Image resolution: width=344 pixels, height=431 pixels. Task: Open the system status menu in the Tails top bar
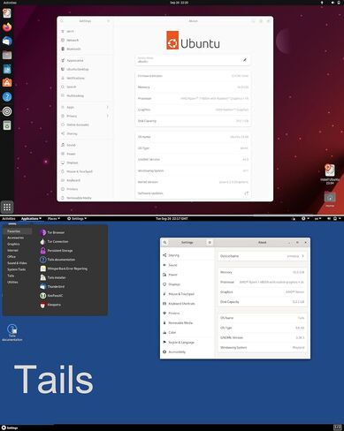point(334,218)
